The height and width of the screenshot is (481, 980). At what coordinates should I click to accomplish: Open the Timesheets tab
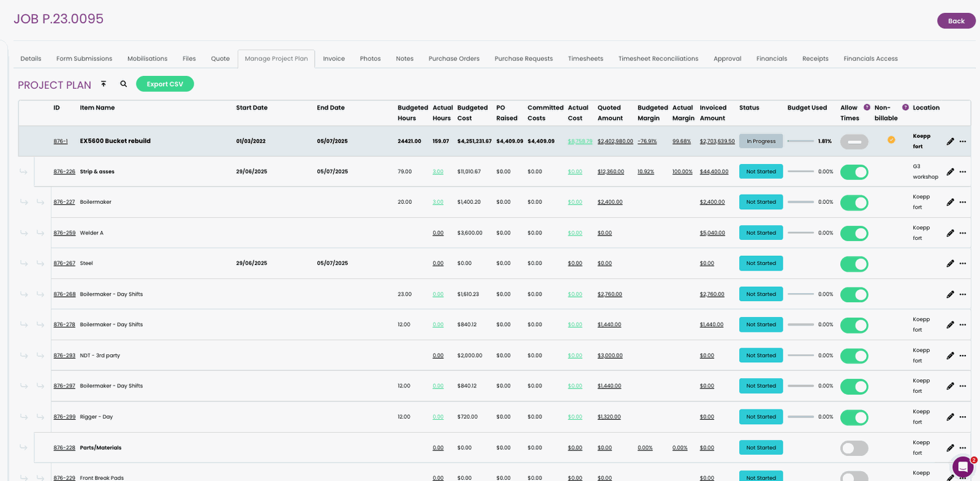[x=586, y=59]
